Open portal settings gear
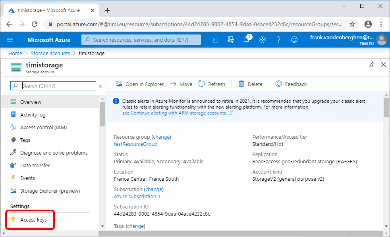Screen dimensions: 390x237 [263, 40]
